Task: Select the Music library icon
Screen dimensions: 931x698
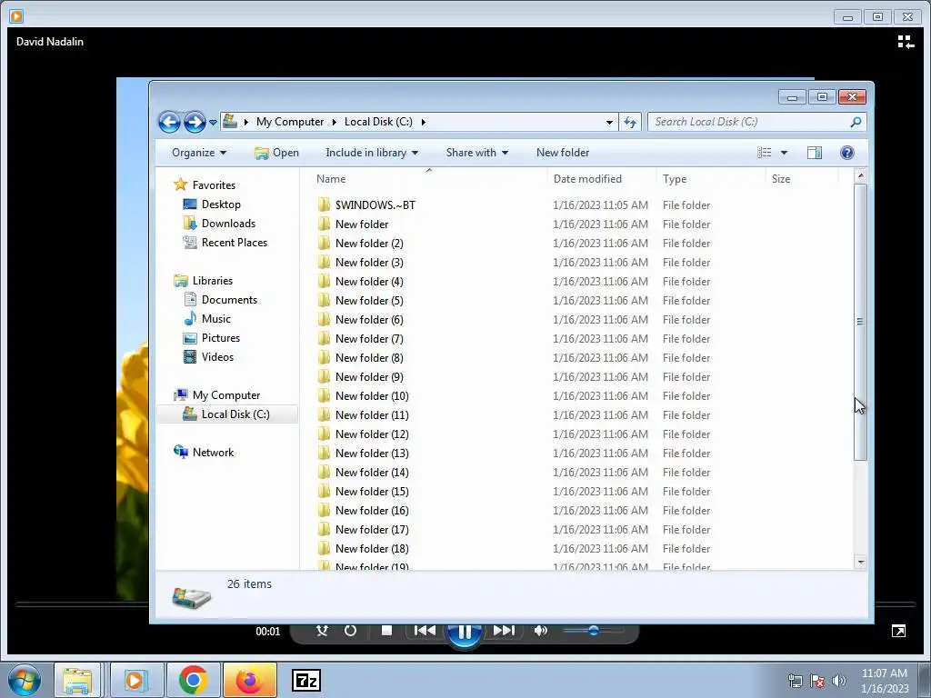Action: (190, 319)
